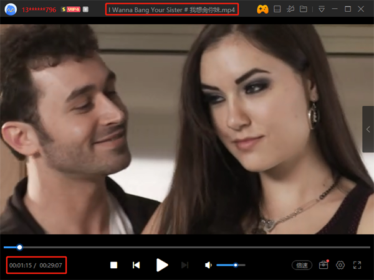Open the main menu dropdown triangle
This screenshot has width=374, height=280.
[321, 9]
